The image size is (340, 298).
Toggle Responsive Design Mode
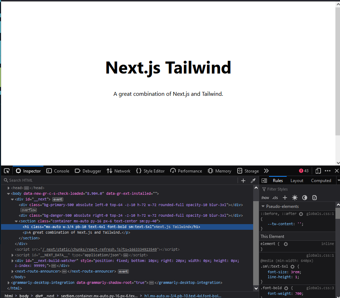point(318,171)
